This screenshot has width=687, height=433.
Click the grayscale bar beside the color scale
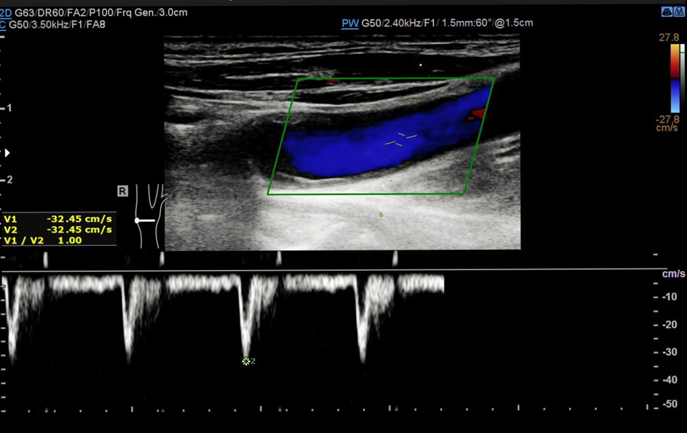pyautogui.click(x=682, y=78)
